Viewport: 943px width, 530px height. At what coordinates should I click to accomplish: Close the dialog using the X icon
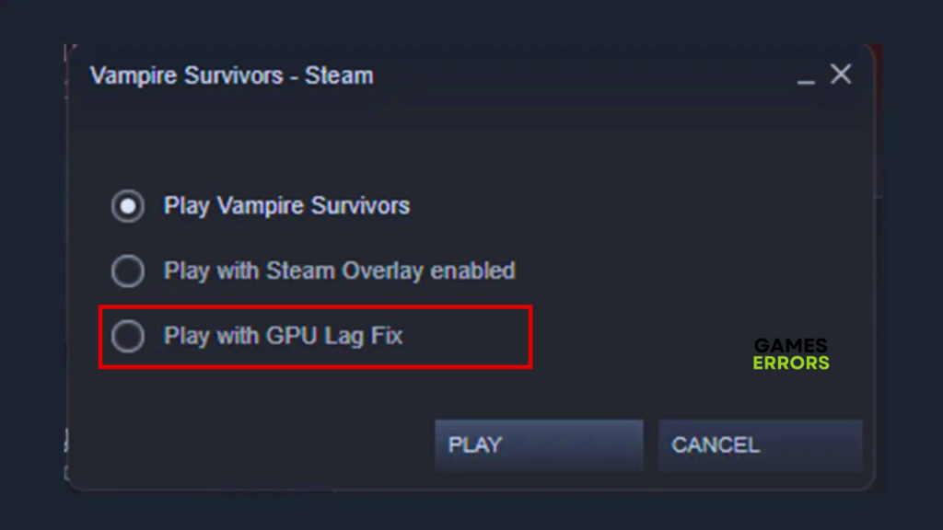841,75
